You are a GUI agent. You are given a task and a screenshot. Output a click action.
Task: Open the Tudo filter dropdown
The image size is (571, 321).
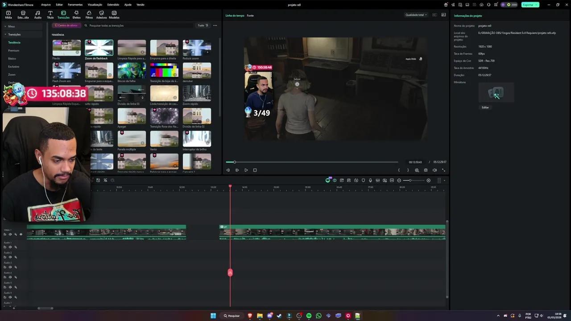(x=203, y=25)
